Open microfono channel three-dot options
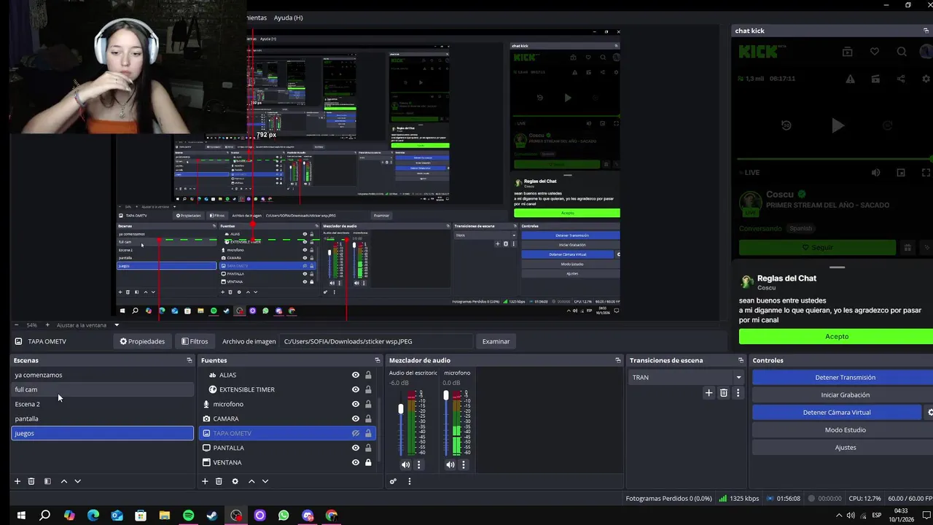The height and width of the screenshot is (525, 933). pos(463,464)
